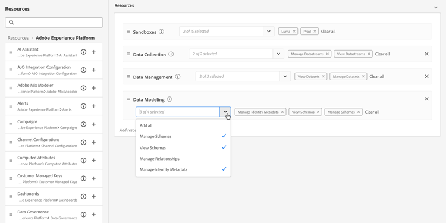The image size is (446, 223).
Task: Remove View Datasets tag
Action: point(323,77)
